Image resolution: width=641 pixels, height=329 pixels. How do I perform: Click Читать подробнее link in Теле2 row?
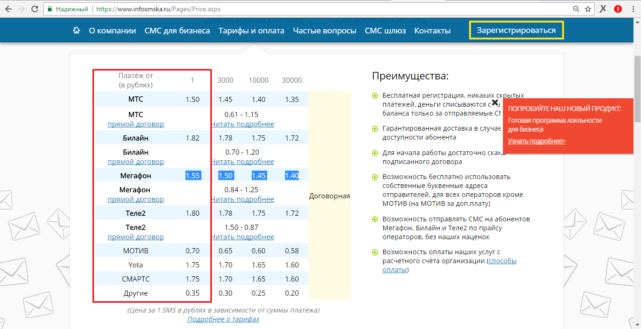[242, 237]
